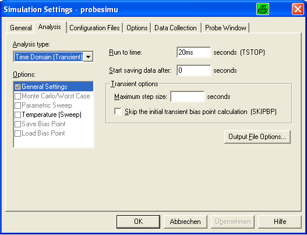
Task: Check the Skip initial transient bias point option
Action: click(118, 112)
